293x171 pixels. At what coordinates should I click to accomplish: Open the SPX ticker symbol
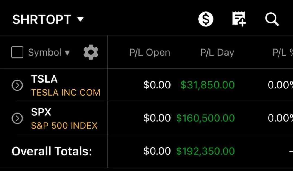(x=41, y=112)
